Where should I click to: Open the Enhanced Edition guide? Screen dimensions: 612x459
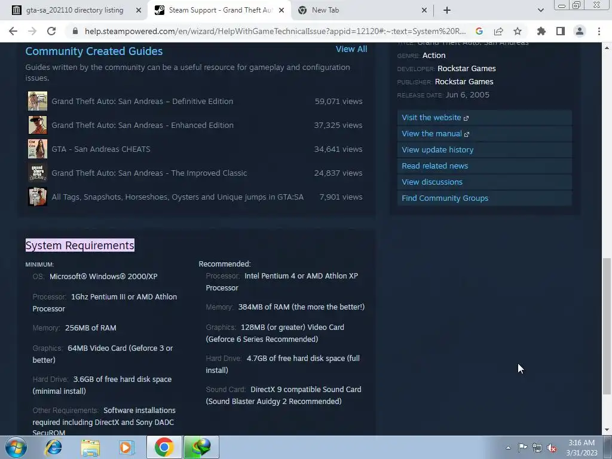[x=142, y=125]
